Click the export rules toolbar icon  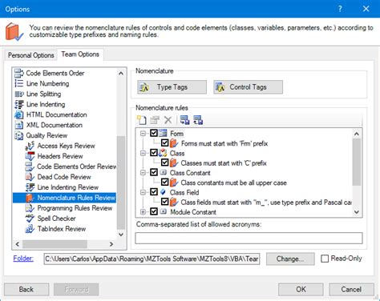pos(184,120)
